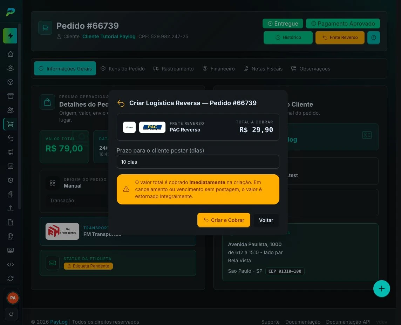Open the Suporte footer link
The height and width of the screenshot is (325, 401).
pos(270,322)
